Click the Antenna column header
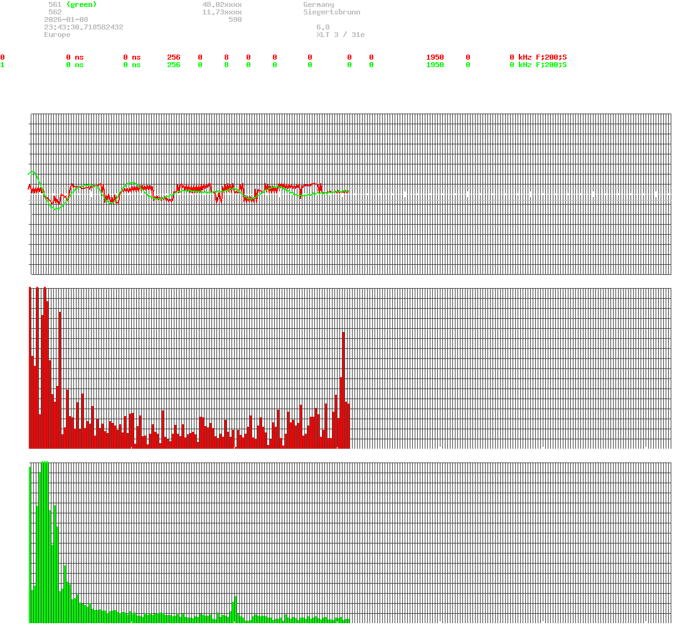This screenshot has width=687, height=637. coord(551,50)
